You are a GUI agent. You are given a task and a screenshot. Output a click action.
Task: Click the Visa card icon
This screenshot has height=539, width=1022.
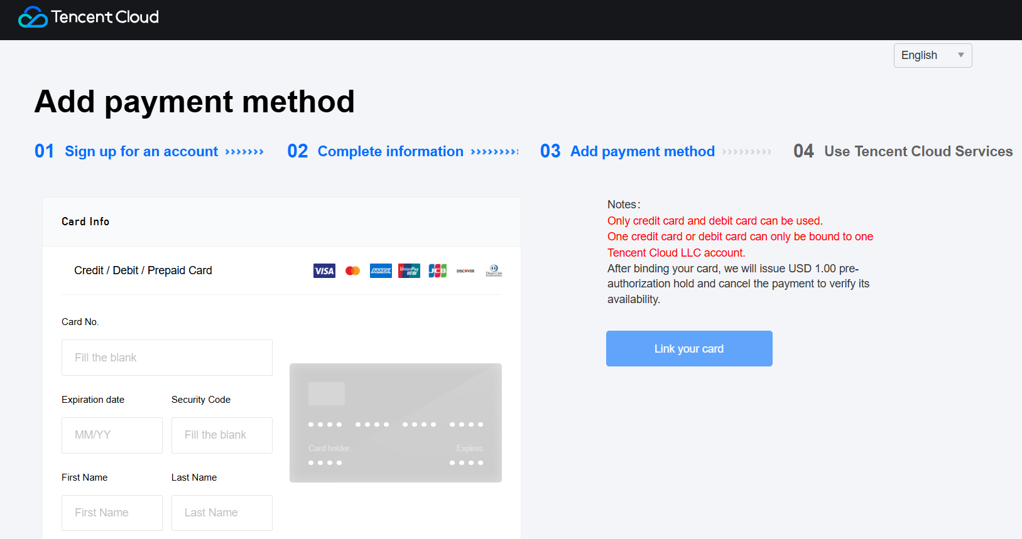[324, 271]
